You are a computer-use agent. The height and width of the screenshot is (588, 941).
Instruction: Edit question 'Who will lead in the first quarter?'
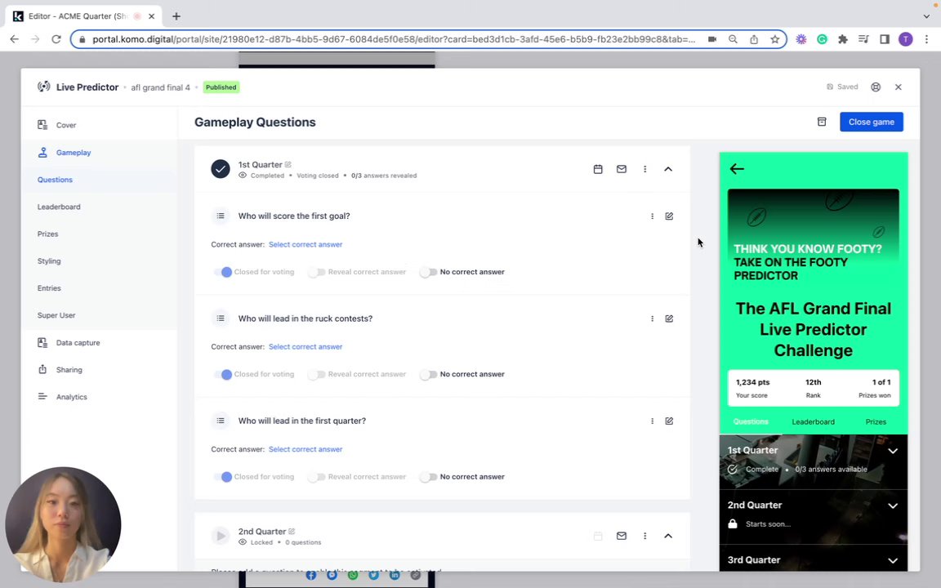[x=669, y=421]
